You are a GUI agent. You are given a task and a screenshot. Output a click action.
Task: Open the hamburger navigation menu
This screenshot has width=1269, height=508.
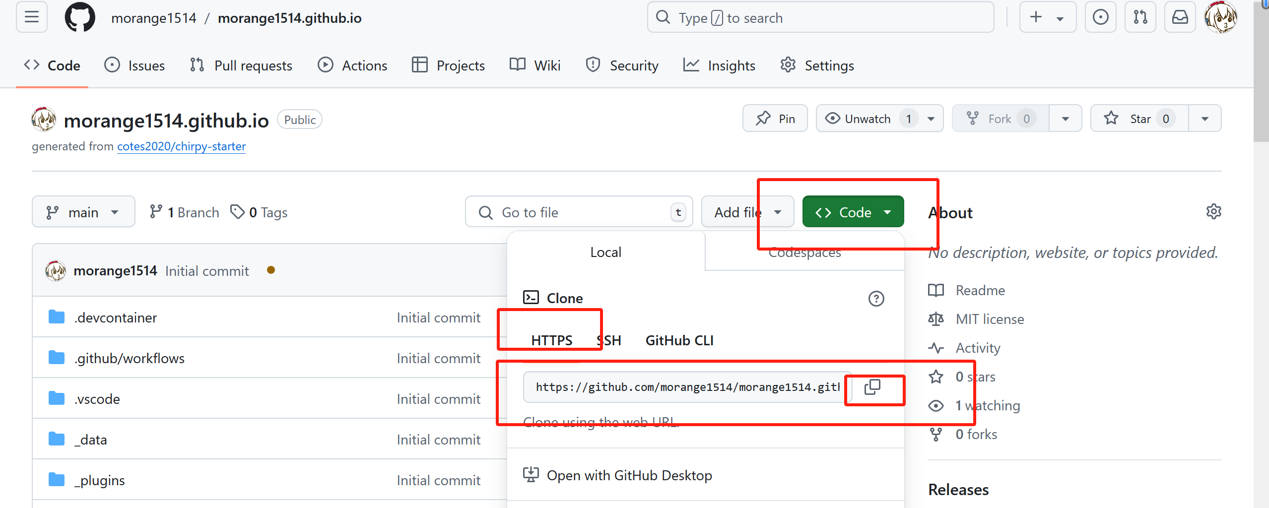(32, 17)
